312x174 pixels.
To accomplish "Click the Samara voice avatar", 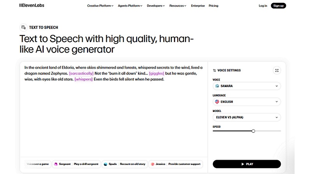I will (x=217, y=86).
